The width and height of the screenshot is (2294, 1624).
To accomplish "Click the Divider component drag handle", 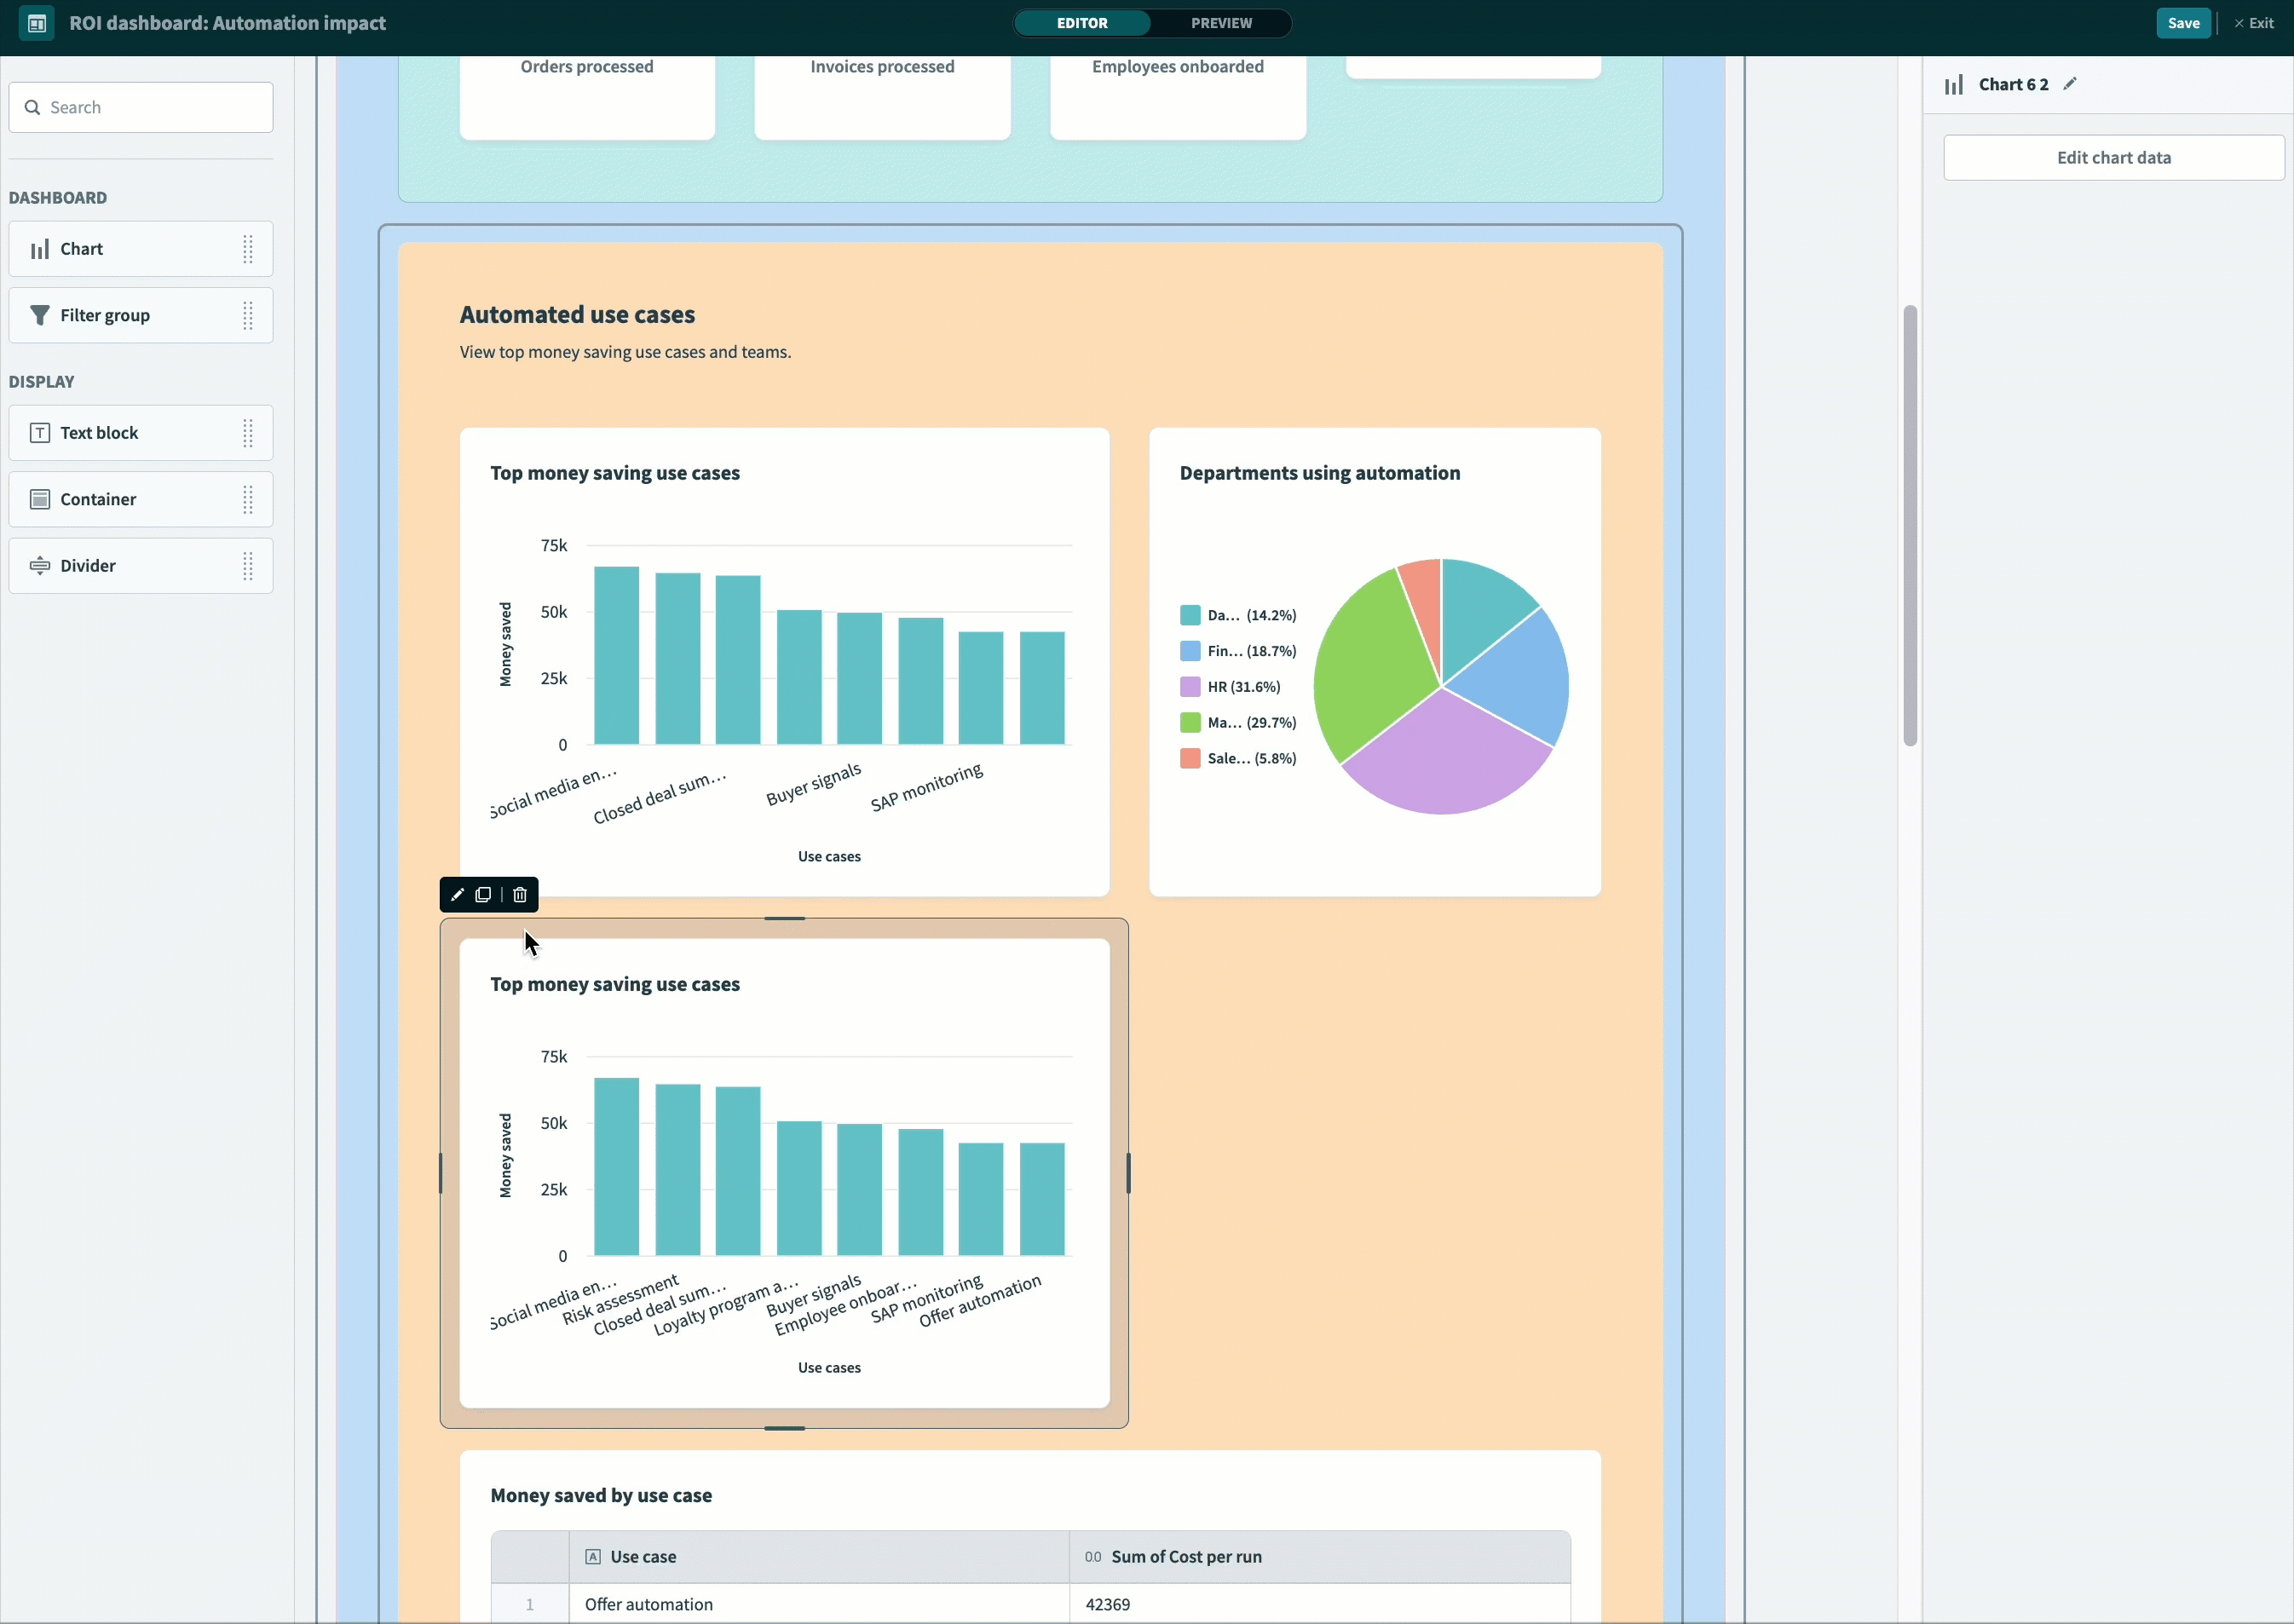I will pos(248,566).
